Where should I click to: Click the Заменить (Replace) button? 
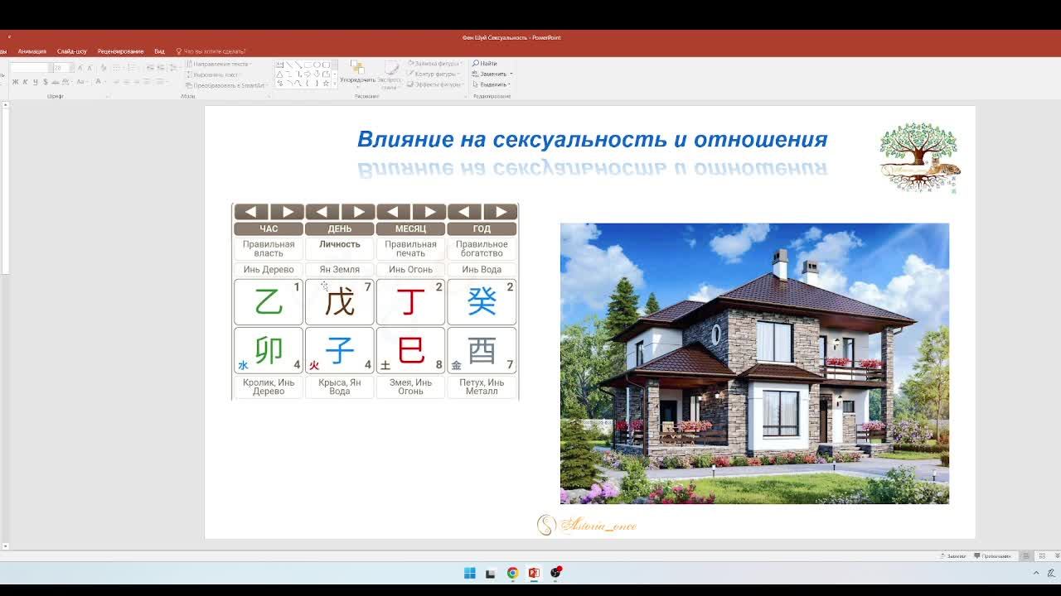pyautogui.click(x=492, y=74)
